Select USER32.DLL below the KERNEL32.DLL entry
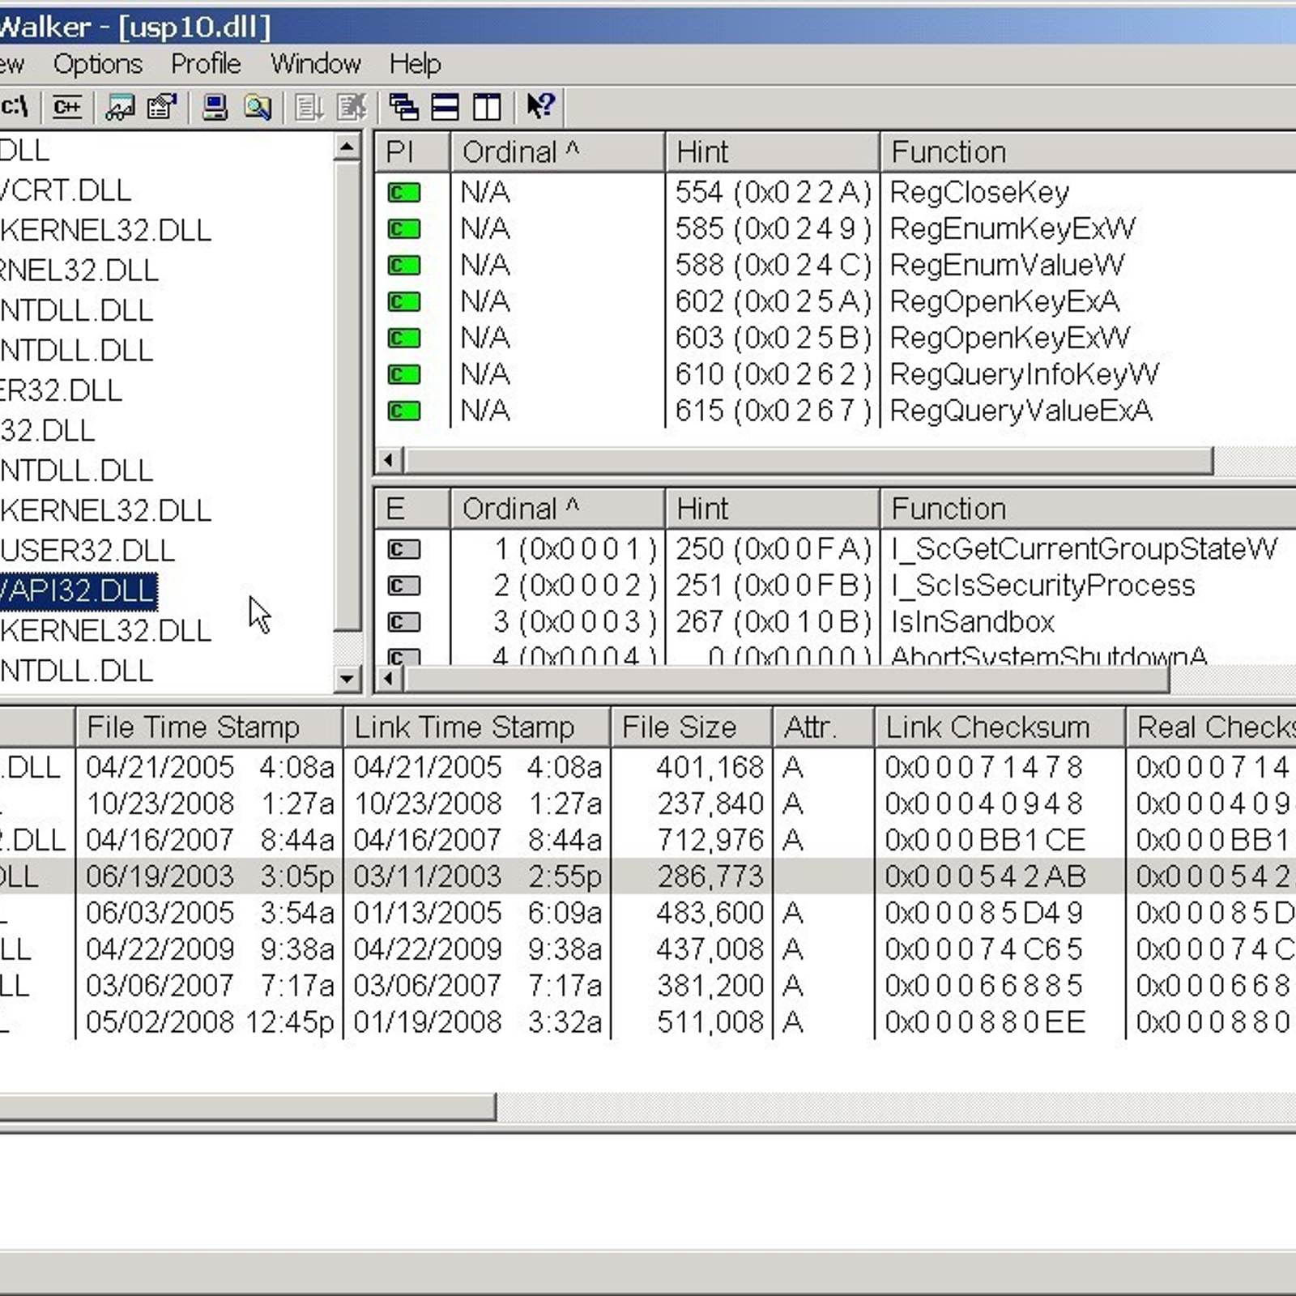 87,551
